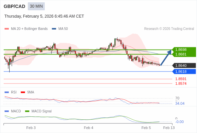Click the Feb 4 axis date label
197x133 pixels.
click(x=88, y=128)
